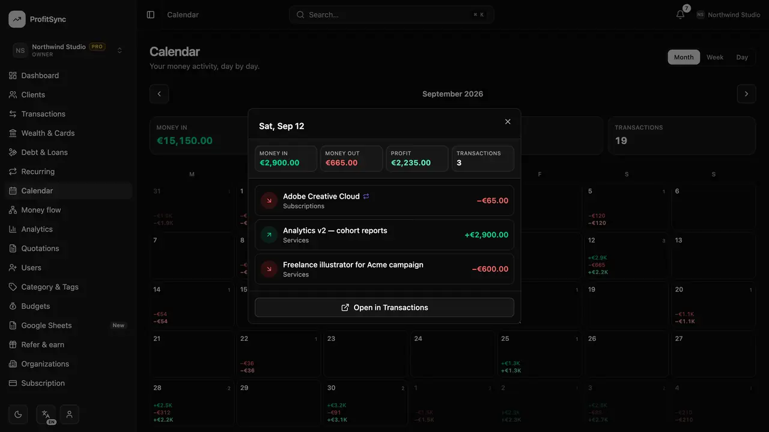769x432 pixels.
Task: Open the Northwind Studio account menu in header
Action: [728, 14]
